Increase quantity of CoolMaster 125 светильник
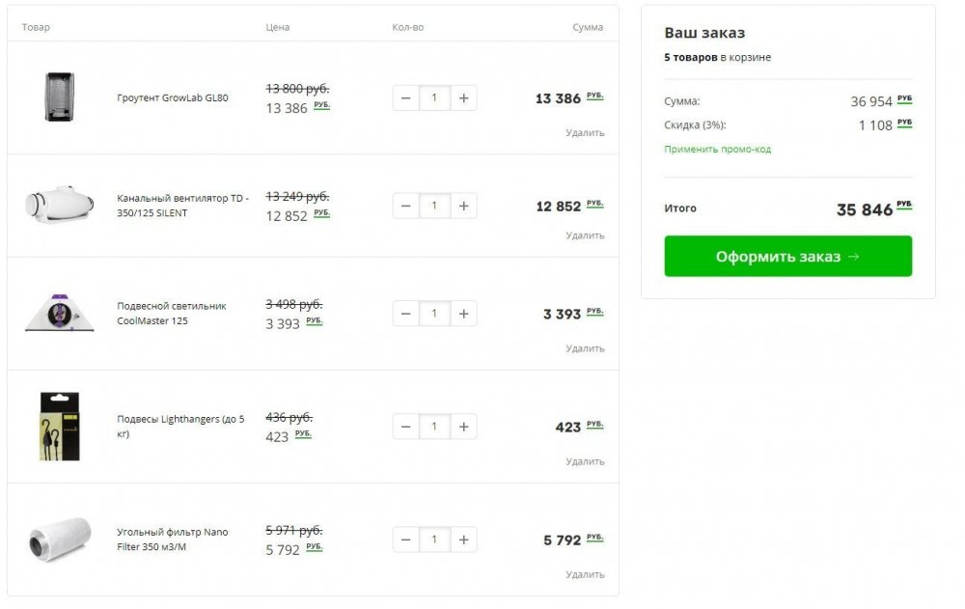Viewport: 965px width, 609px height. click(463, 314)
